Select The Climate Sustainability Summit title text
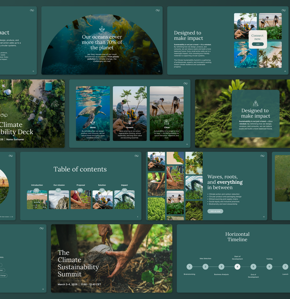 pos(78,263)
